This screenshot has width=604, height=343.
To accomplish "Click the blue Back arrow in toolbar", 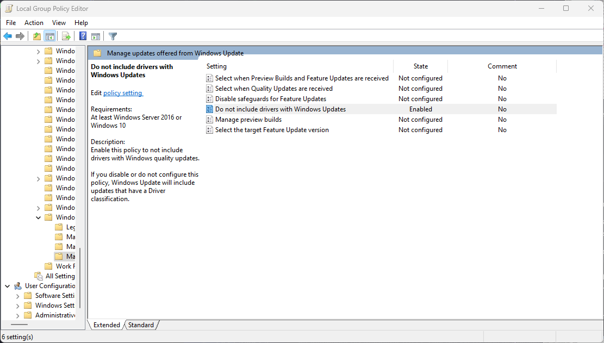I will pyautogui.click(x=8, y=36).
